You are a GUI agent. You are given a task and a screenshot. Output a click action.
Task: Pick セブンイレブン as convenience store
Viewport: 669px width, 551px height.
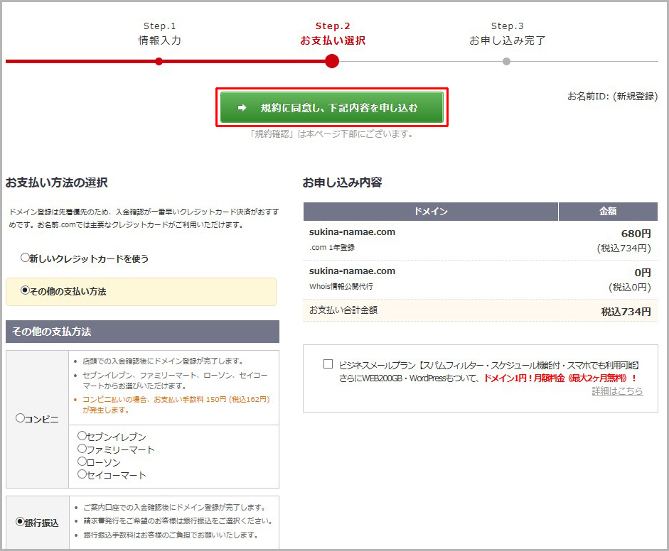pyautogui.click(x=82, y=436)
